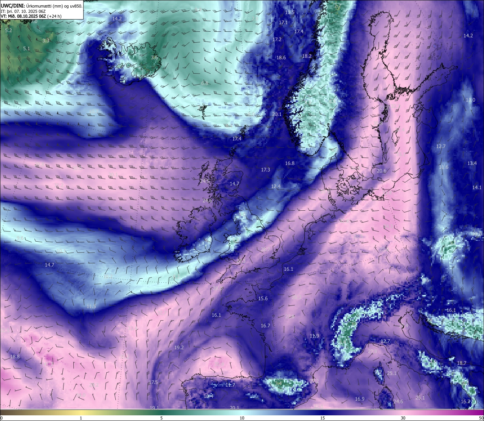
Task: Click the 24.6 value label
Action: coord(398,402)
